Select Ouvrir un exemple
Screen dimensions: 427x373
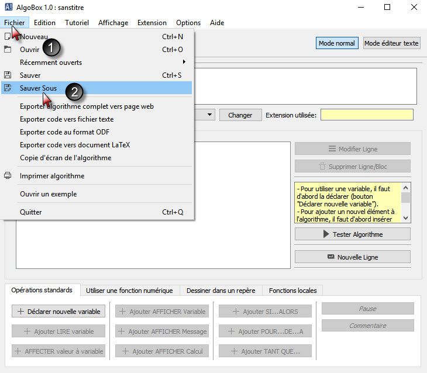tap(97, 194)
